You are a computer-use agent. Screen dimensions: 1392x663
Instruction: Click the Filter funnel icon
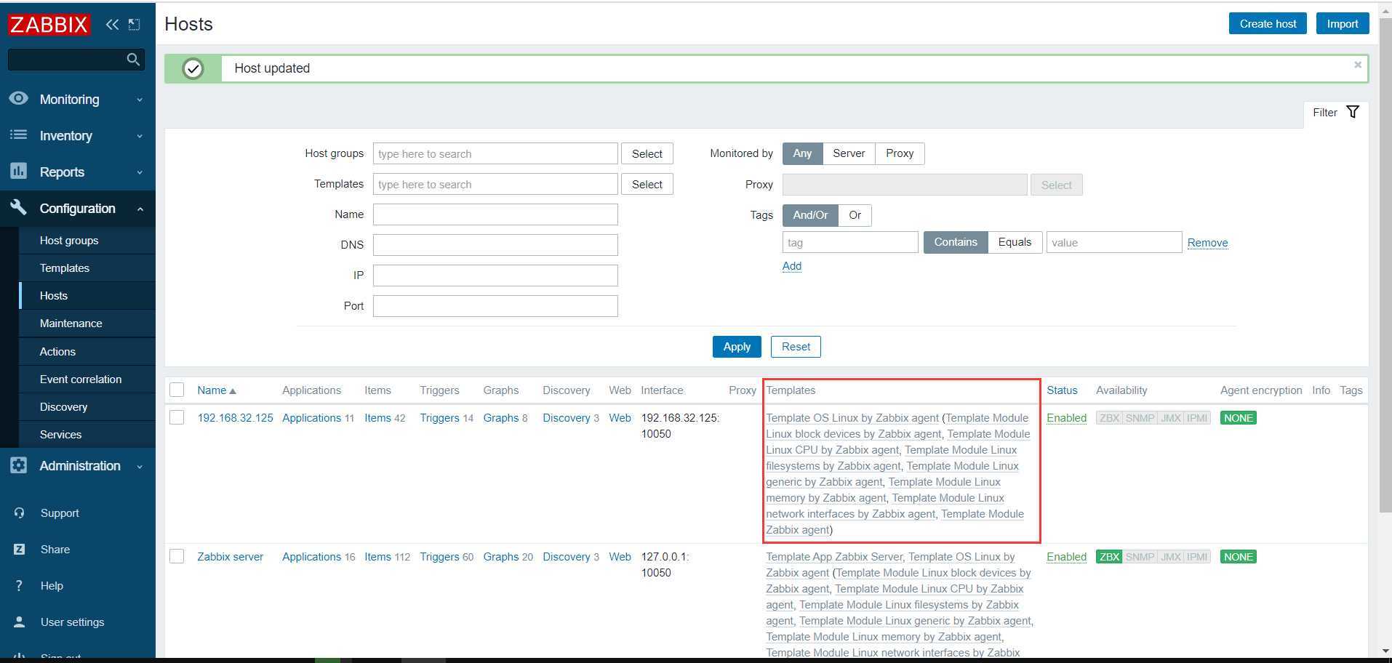[1353, 112]
